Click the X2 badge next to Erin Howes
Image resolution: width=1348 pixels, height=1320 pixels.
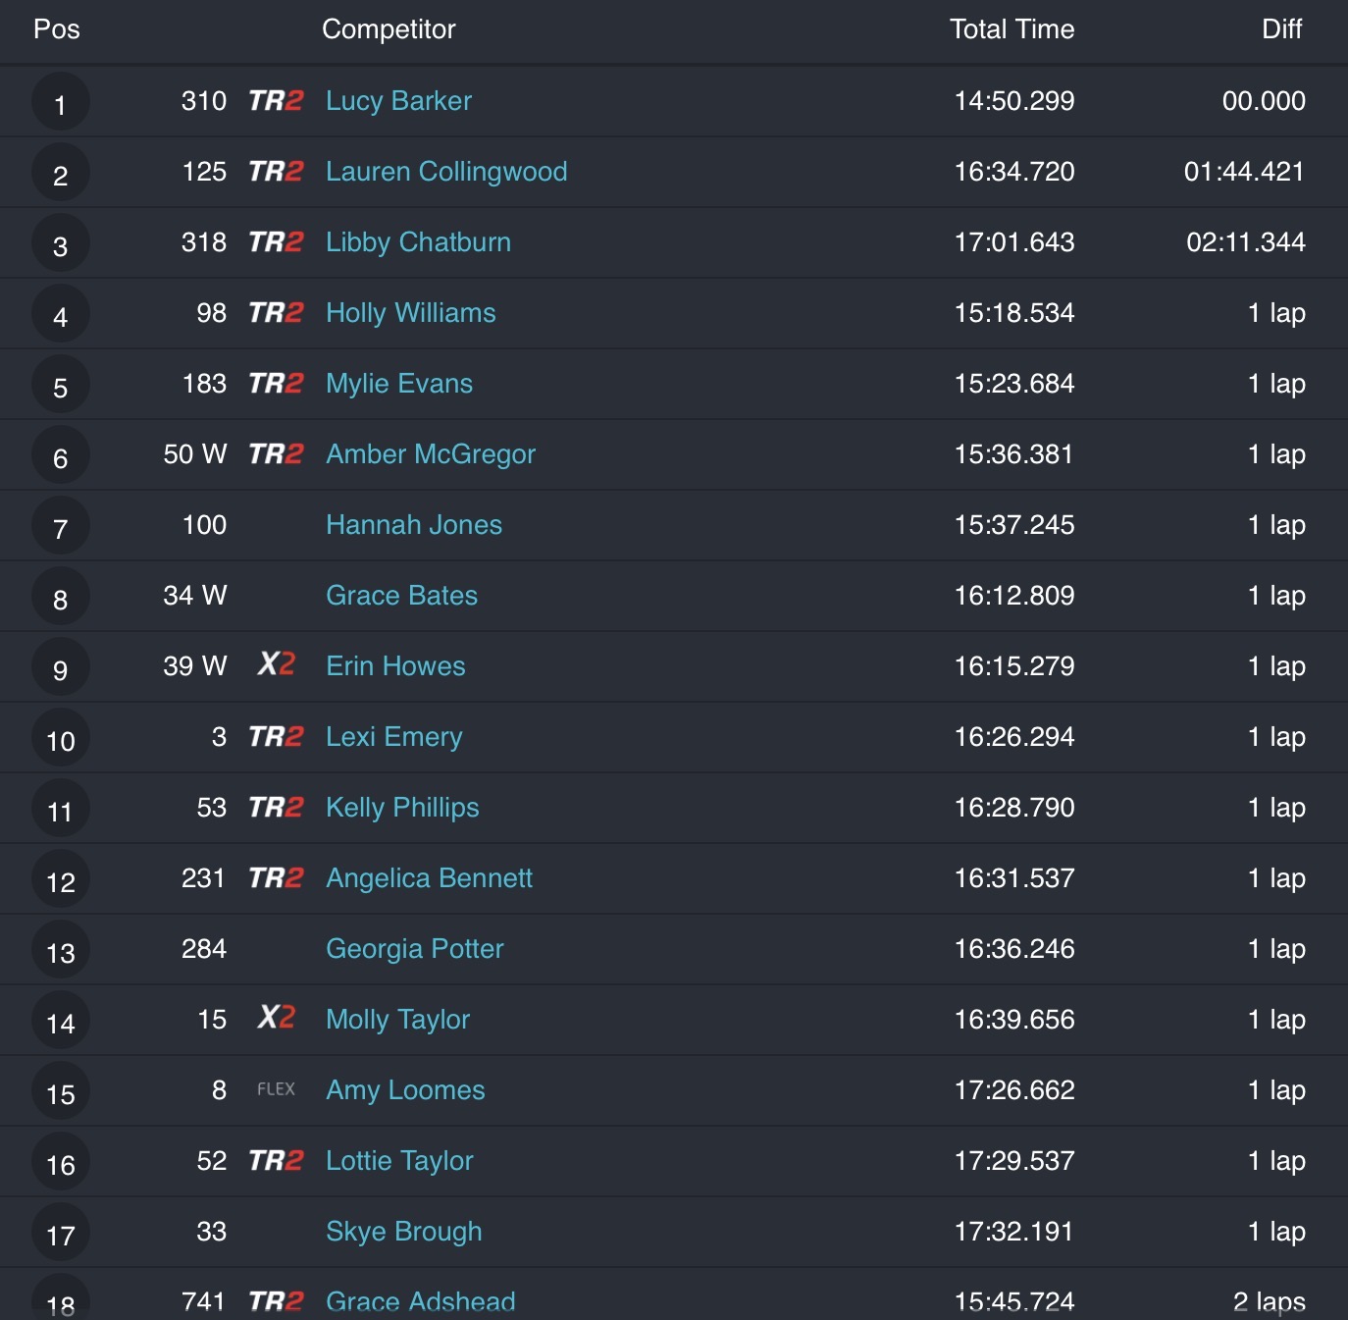pyautogui.click(x=276, y=665)
